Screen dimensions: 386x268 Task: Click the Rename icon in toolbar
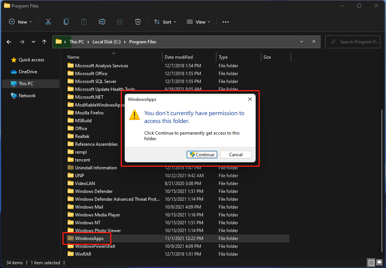(102, 22)
